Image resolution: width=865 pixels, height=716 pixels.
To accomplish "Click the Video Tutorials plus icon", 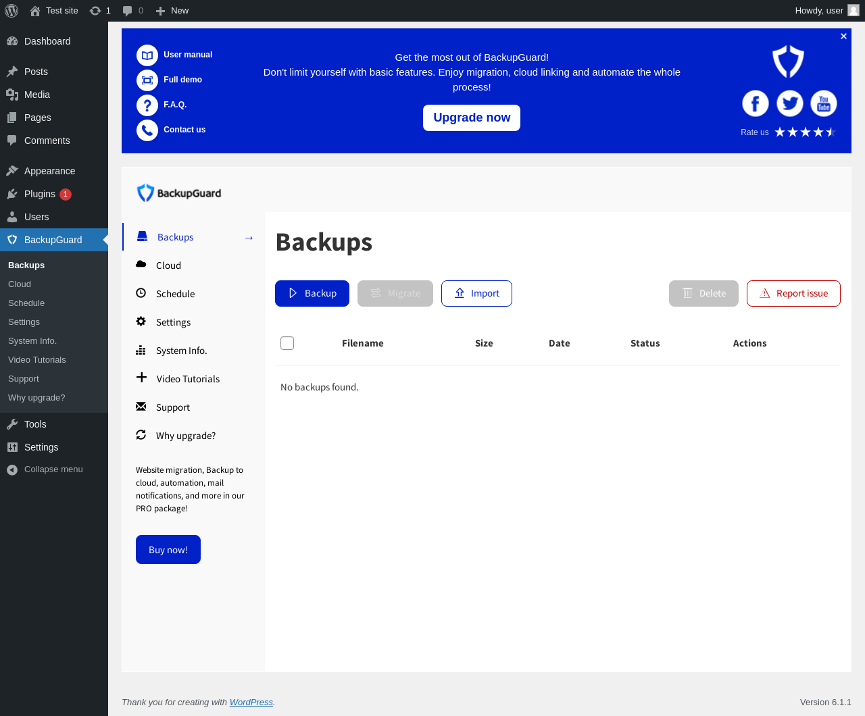I will tap(141, 378).
